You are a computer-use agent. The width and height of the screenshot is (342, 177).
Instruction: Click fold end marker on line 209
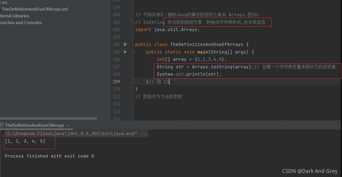tap(133, 81)
